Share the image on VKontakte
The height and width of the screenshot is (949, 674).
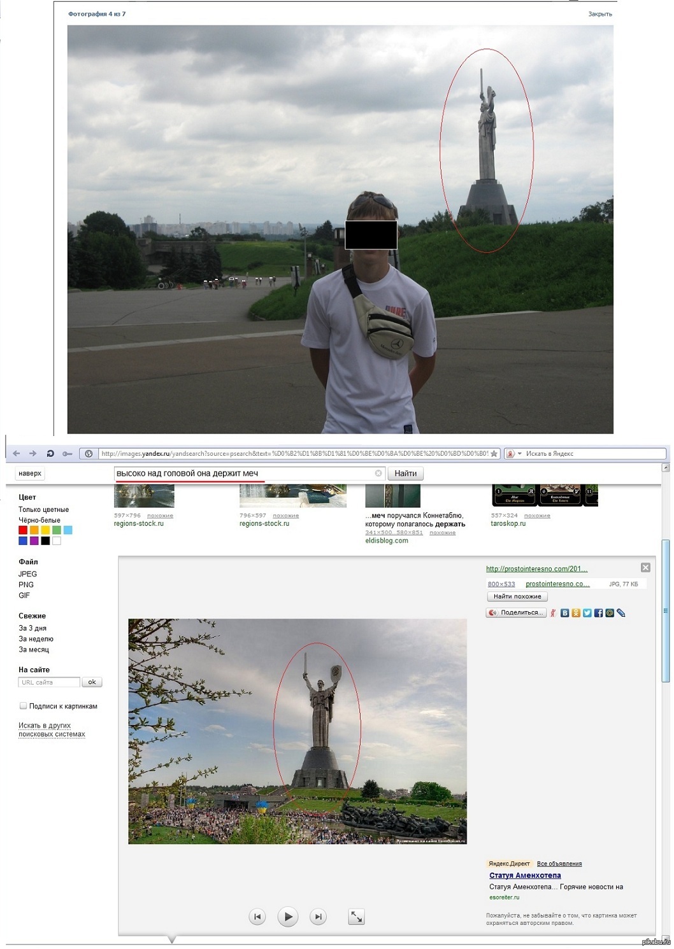(564, 613)
